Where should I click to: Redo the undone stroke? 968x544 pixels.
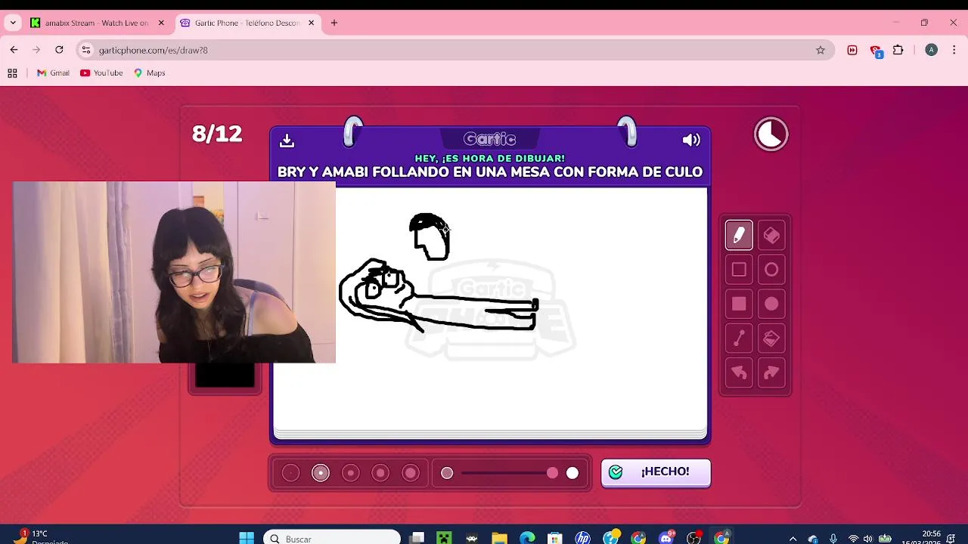pyautogui.click(x=771, y=372)
